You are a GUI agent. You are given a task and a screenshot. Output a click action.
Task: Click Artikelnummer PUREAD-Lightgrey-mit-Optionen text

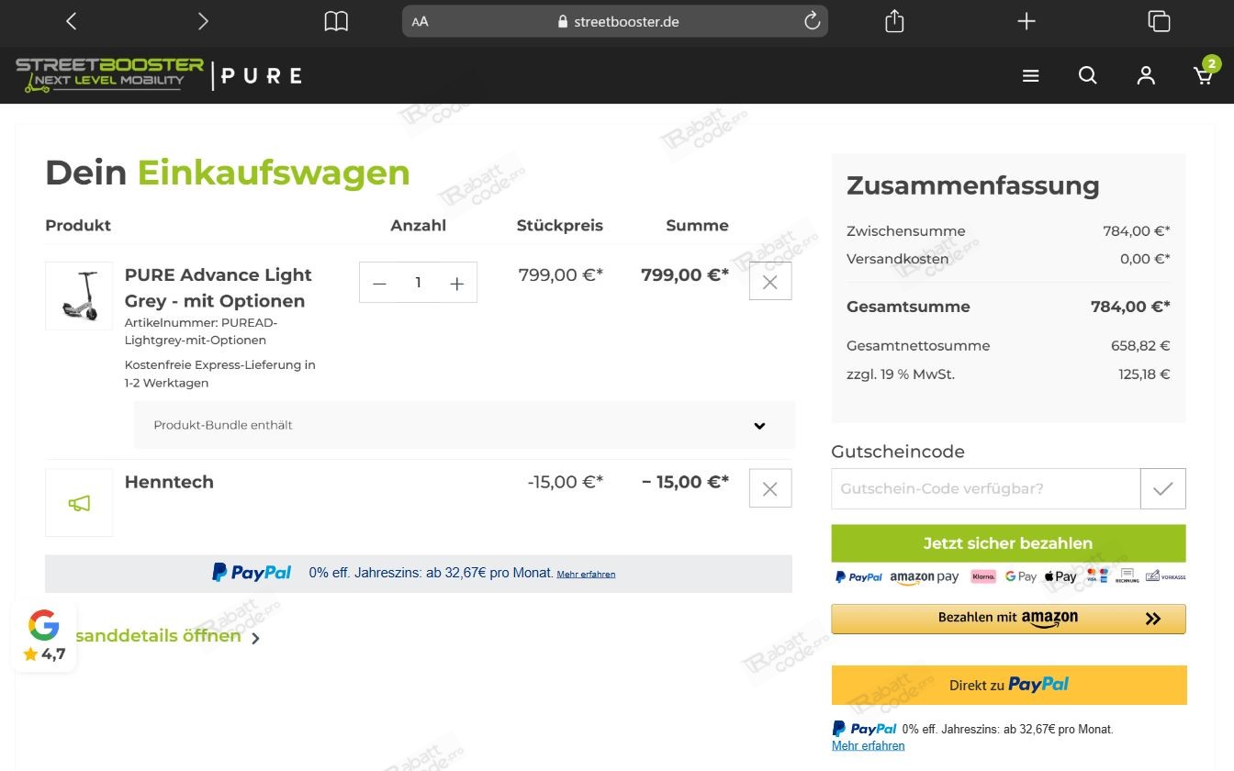click(x=201, y=331)
